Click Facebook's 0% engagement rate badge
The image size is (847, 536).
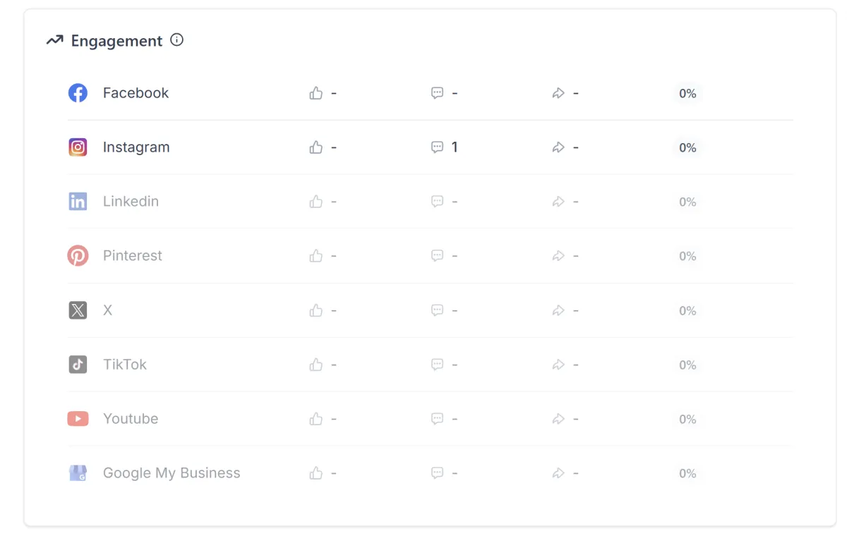coord(687,93)
